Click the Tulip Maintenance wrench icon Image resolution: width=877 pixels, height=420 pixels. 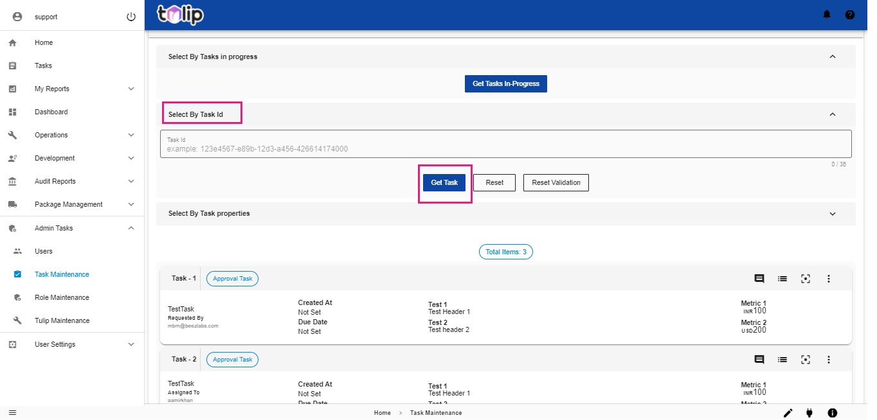coord(17,320)
